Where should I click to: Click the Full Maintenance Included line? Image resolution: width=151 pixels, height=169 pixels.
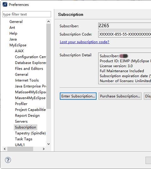(x=122, y=71)
